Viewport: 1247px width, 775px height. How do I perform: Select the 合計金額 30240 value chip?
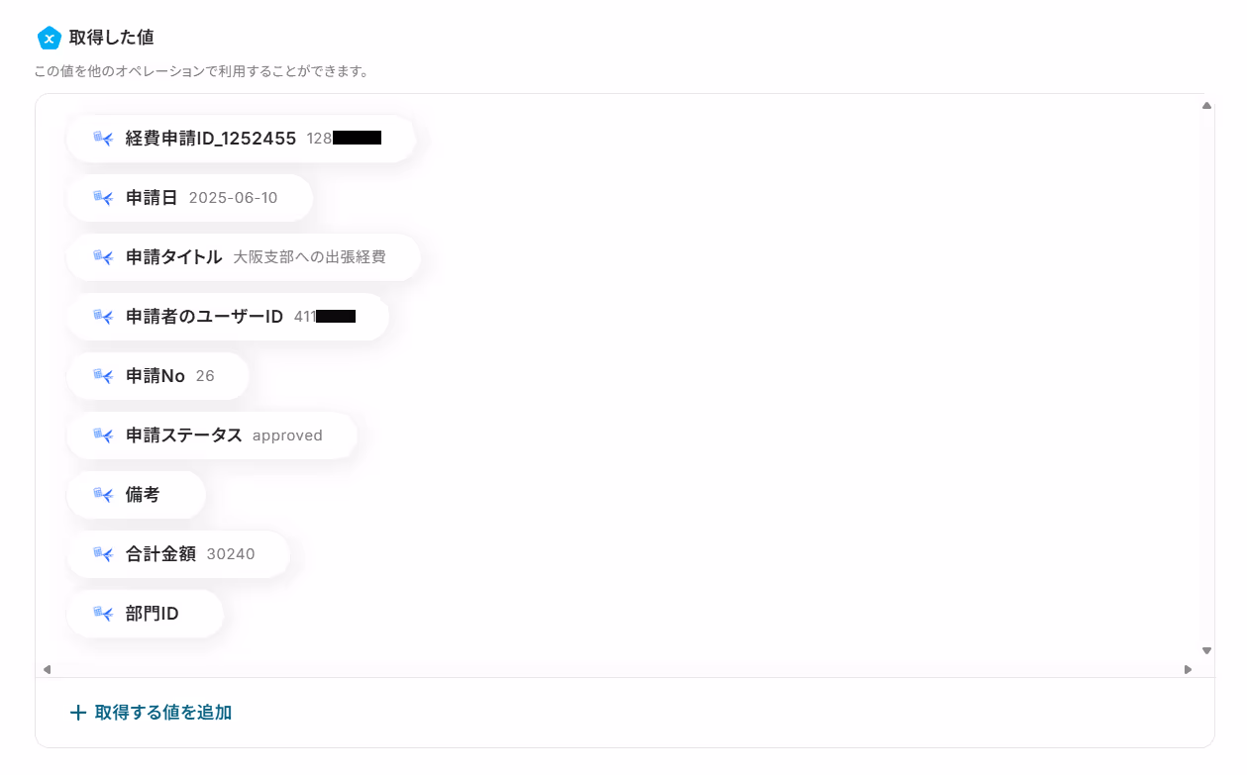point(178,554)
